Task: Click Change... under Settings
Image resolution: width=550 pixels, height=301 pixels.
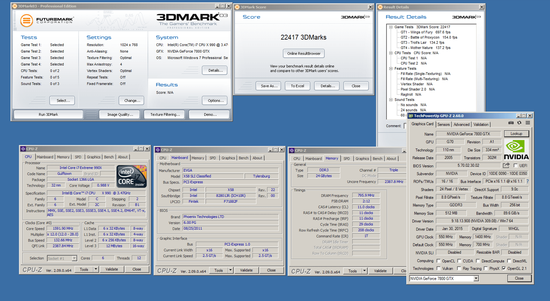Action: pyautogui.click(x=132, y=101)
